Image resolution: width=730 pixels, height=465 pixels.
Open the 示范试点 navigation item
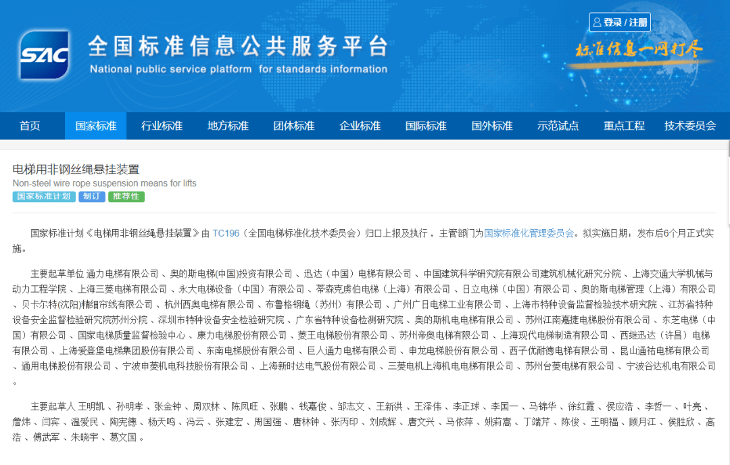click(558, 126)
